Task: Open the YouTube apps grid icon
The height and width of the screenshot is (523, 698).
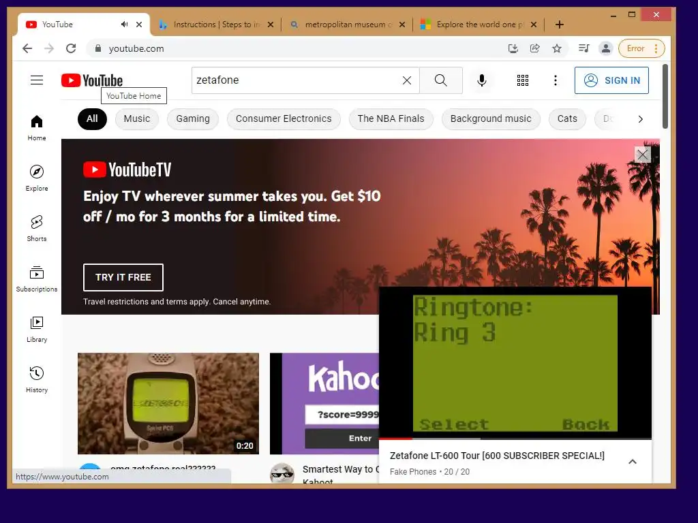Action: click(x=523, y=80)
